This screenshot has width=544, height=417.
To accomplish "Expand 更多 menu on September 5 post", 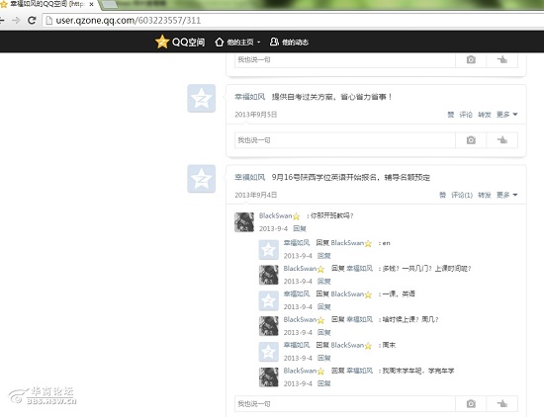I will [506, 115].
